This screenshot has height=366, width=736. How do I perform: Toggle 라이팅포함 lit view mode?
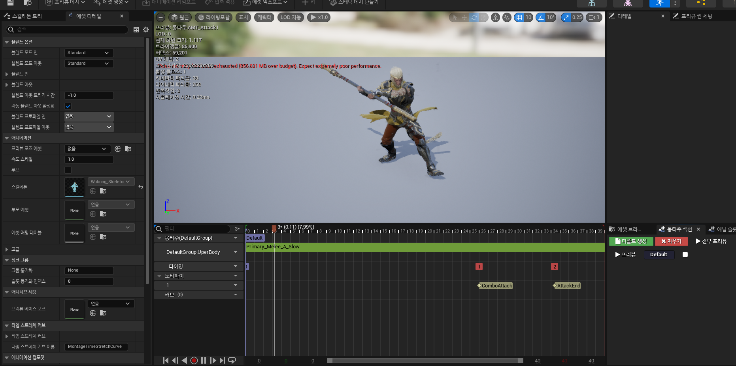[214, 17]
